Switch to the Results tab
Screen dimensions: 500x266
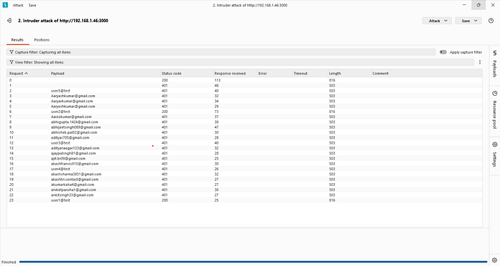[17, 40]
